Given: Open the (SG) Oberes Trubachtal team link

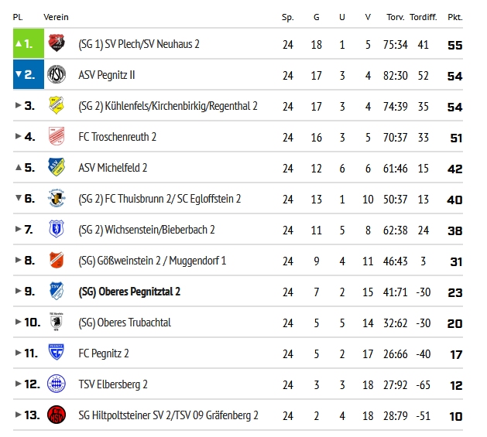Looking at the screenshot, I should [125, 323].
